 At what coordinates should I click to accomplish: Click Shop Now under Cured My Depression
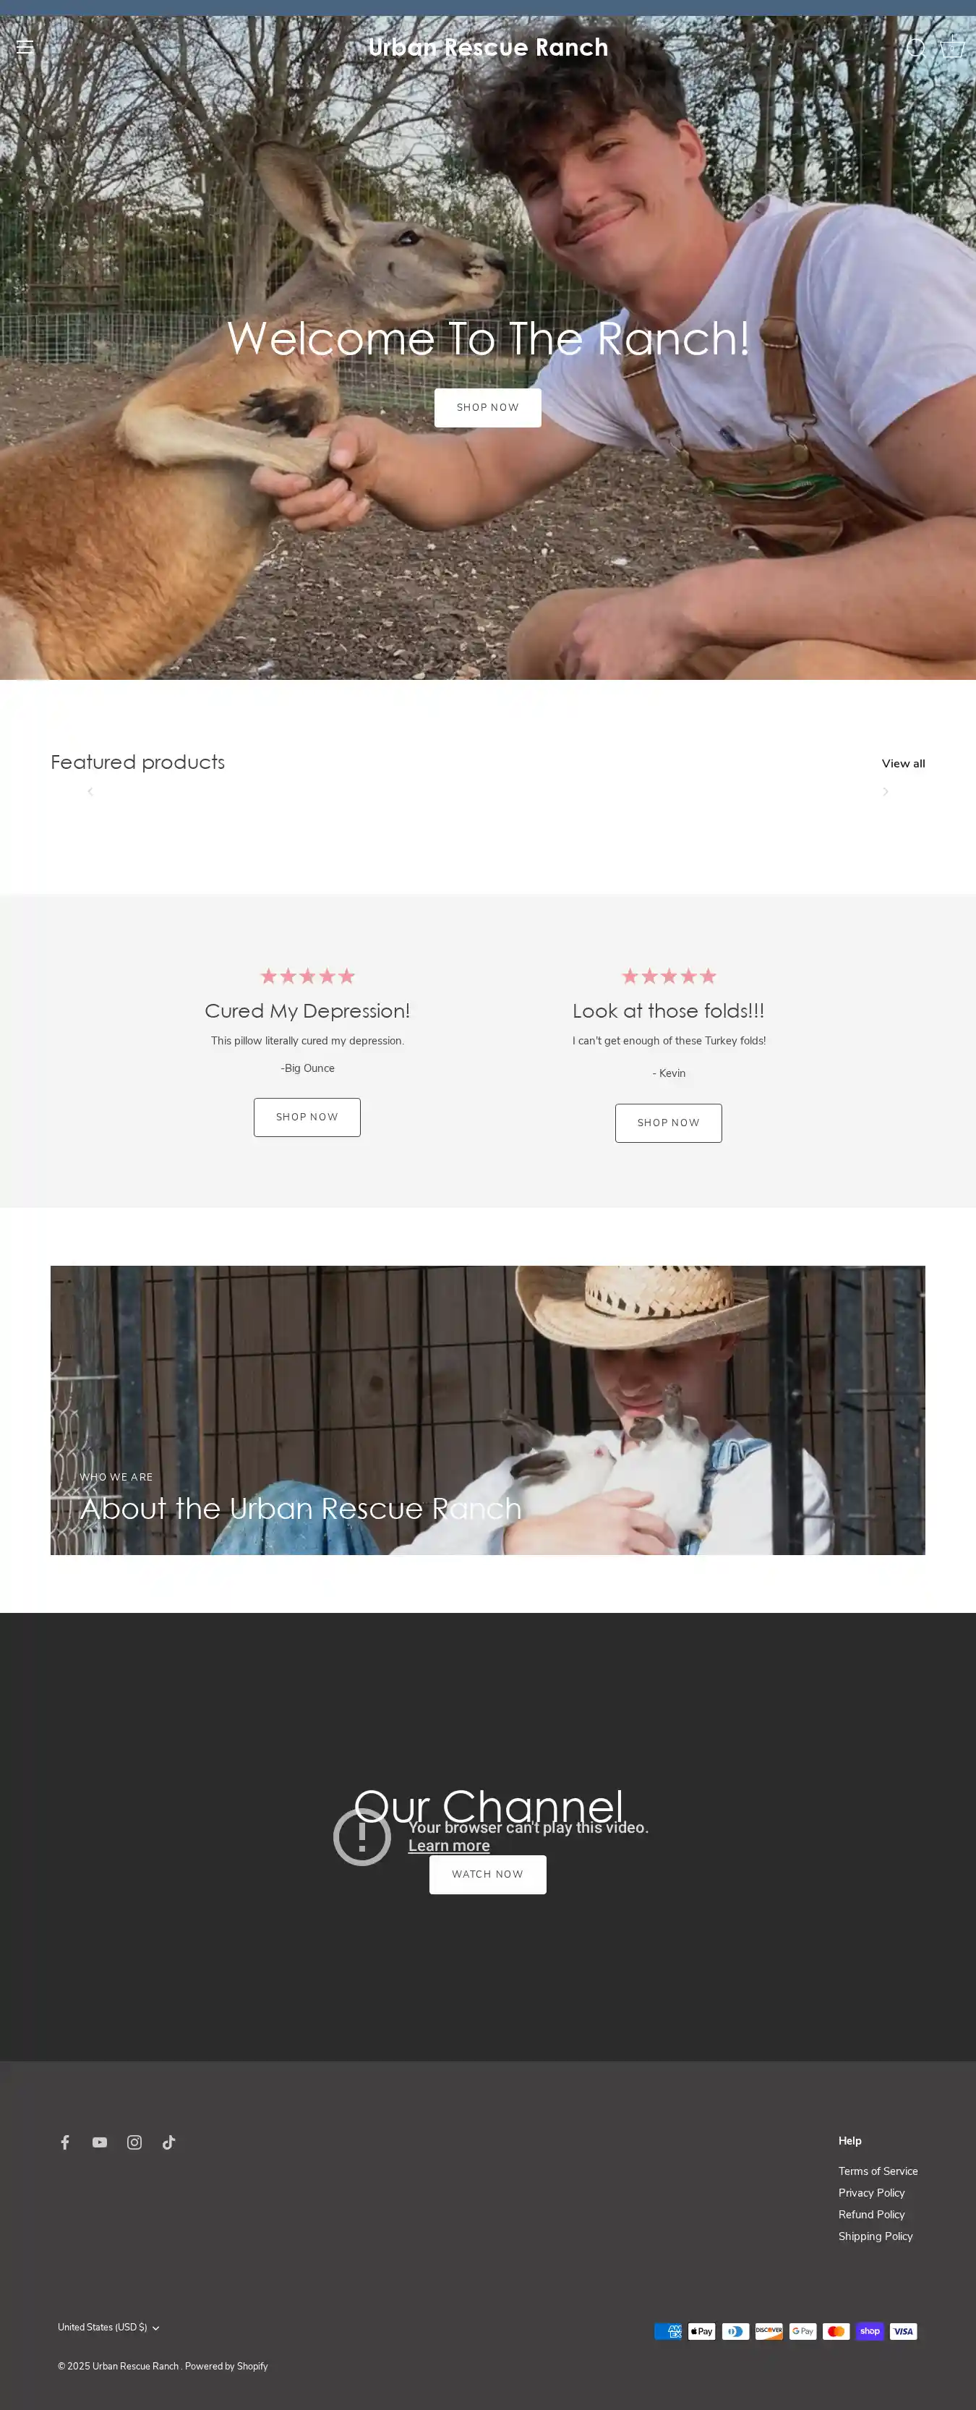[x=307, y=1117]
